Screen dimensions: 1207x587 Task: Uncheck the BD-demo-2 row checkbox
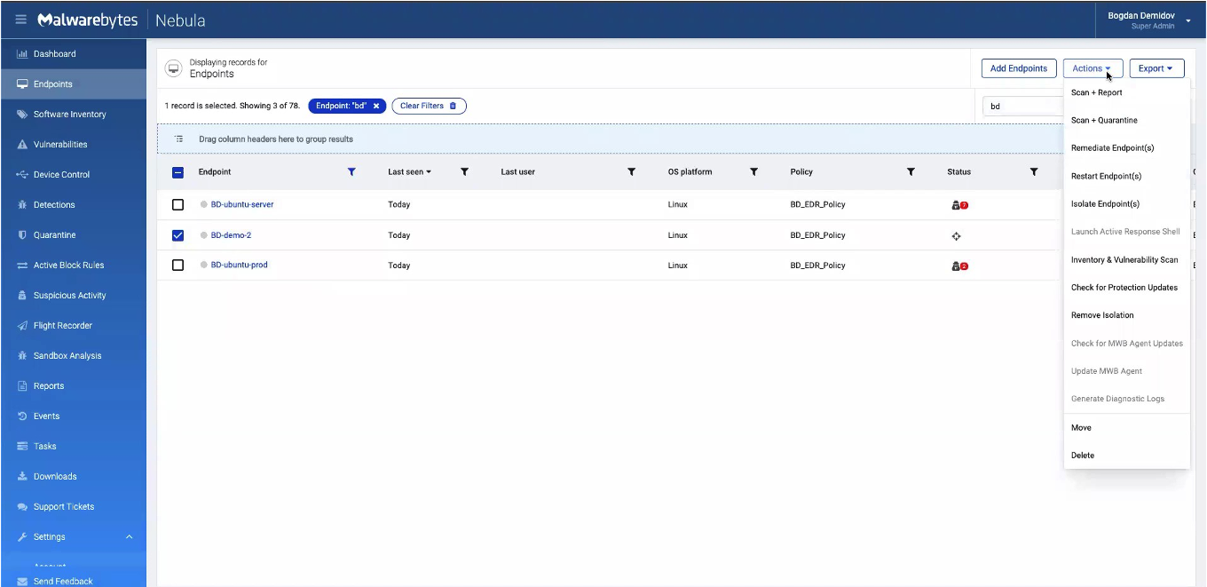pyautogui.click(x=177, y=235)
